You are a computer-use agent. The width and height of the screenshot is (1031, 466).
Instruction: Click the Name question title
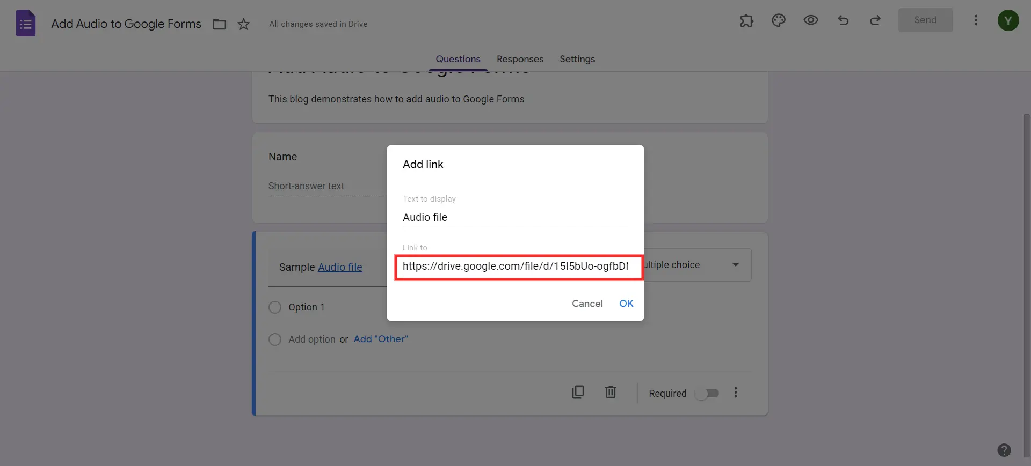[x=282, y=157]
